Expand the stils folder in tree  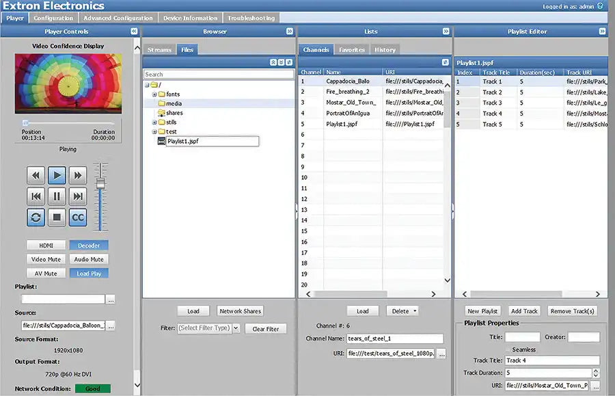(154, 122)
